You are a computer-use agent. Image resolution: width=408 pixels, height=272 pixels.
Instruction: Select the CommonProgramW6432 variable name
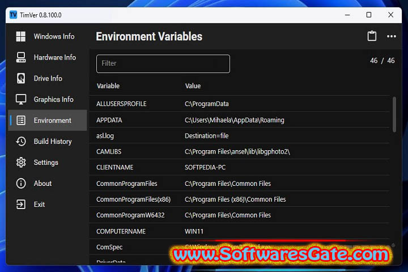pos(130,215)
